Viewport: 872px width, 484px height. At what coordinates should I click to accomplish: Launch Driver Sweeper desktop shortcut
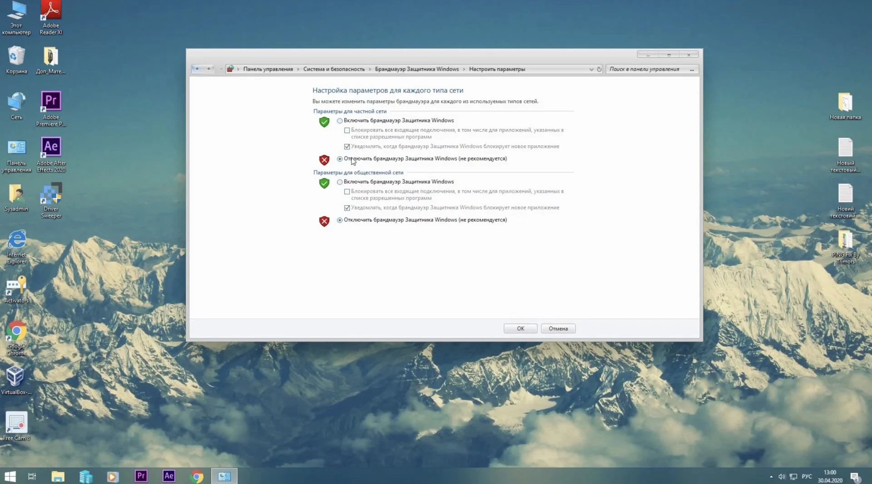coord(51,200)
